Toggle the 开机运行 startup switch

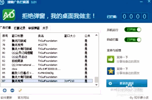pyautogui.click(x=133, y=30)
